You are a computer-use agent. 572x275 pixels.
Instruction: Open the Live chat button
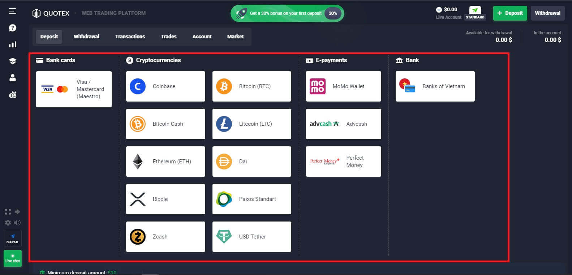point(13,258)
